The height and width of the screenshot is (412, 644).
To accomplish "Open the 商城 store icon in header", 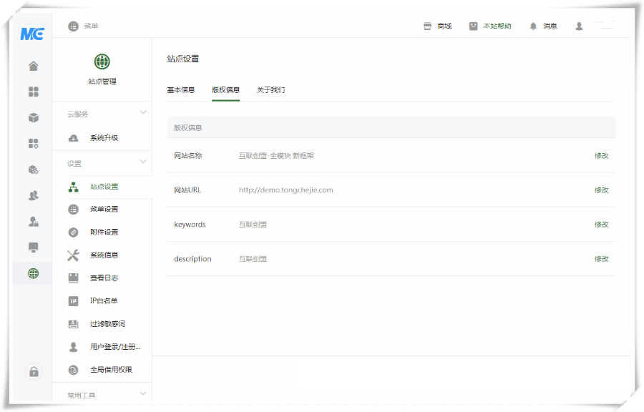I will click(x=427, y=26).
